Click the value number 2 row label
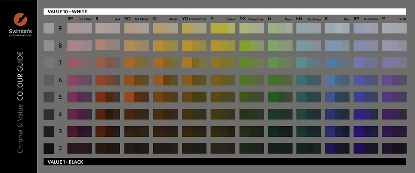This screenshot has width=415, height=173. coord(60,149)
